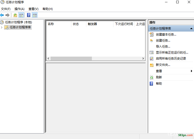This screenshot has height=139, width=194.
Task: Click 创建任务... action
Action: pos(163,41)
